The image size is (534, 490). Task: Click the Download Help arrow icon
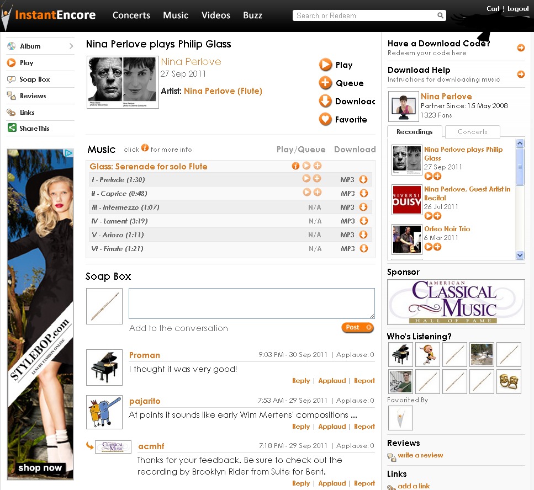pos(521,74)
